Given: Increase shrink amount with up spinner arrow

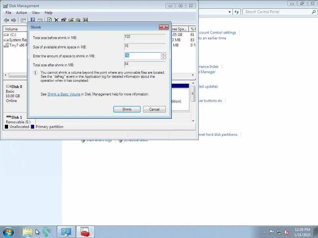Looking at the screenshot, I should pyautogui.click(x=163, y=55).
